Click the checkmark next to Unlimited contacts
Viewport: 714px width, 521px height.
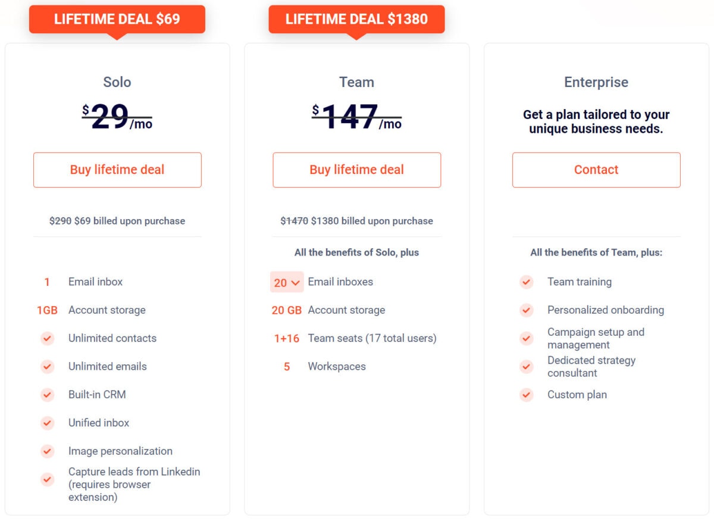[x=47, y=338]
